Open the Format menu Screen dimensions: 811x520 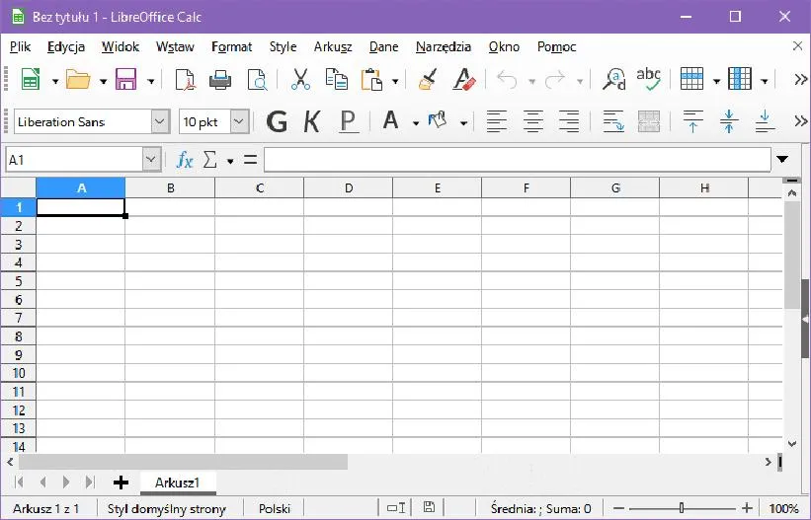tap(231, 47)
